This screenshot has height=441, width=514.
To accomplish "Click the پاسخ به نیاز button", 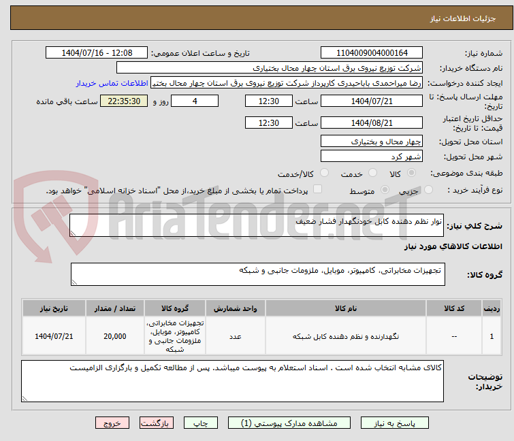I will (x=394, y=423).
